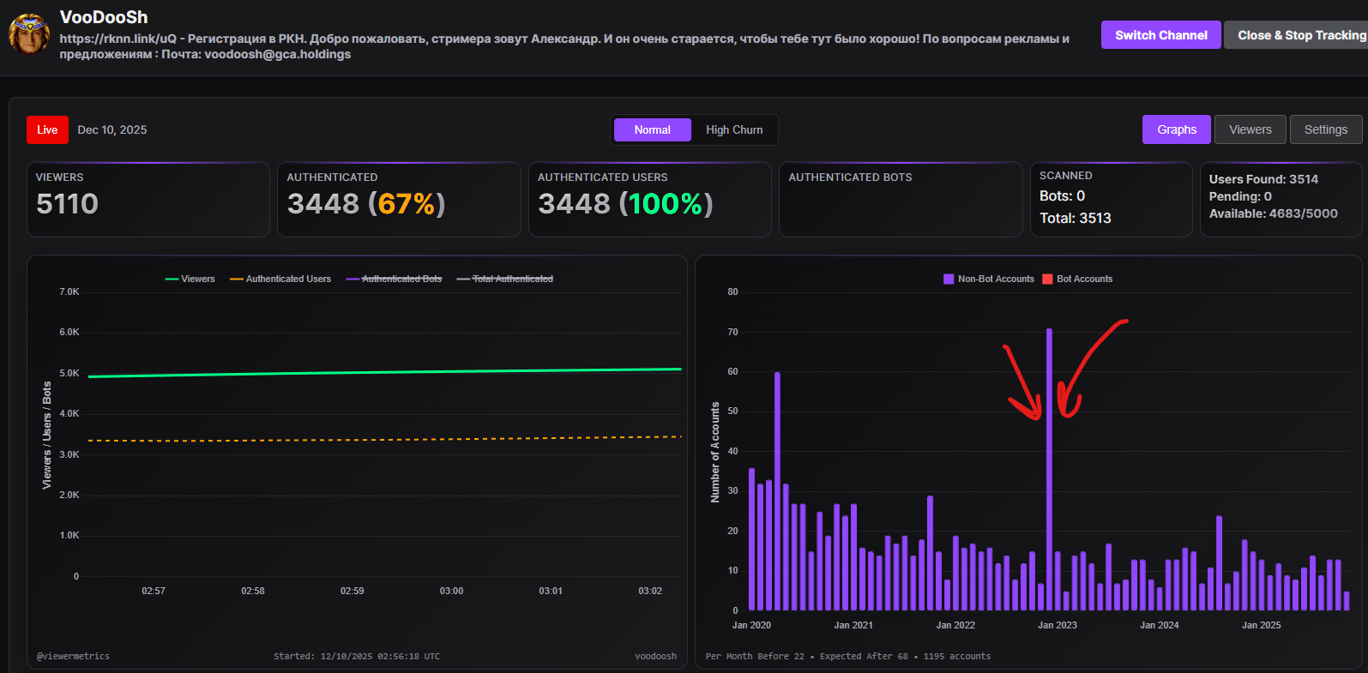Show the Total Authenticated legend series

505,279
